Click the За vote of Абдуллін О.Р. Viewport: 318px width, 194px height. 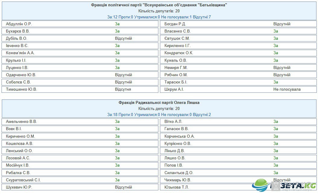tap(117, 24)
